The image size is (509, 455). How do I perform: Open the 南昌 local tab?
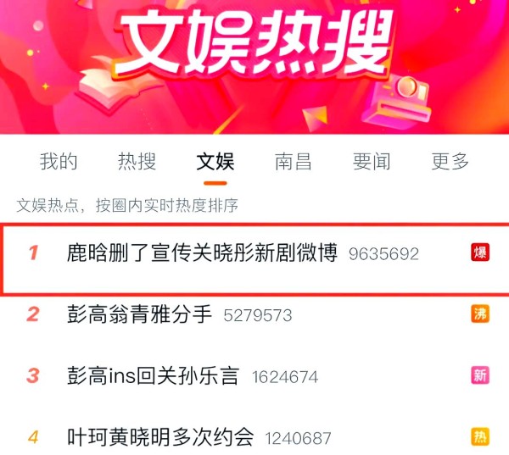tap(294, 161)
